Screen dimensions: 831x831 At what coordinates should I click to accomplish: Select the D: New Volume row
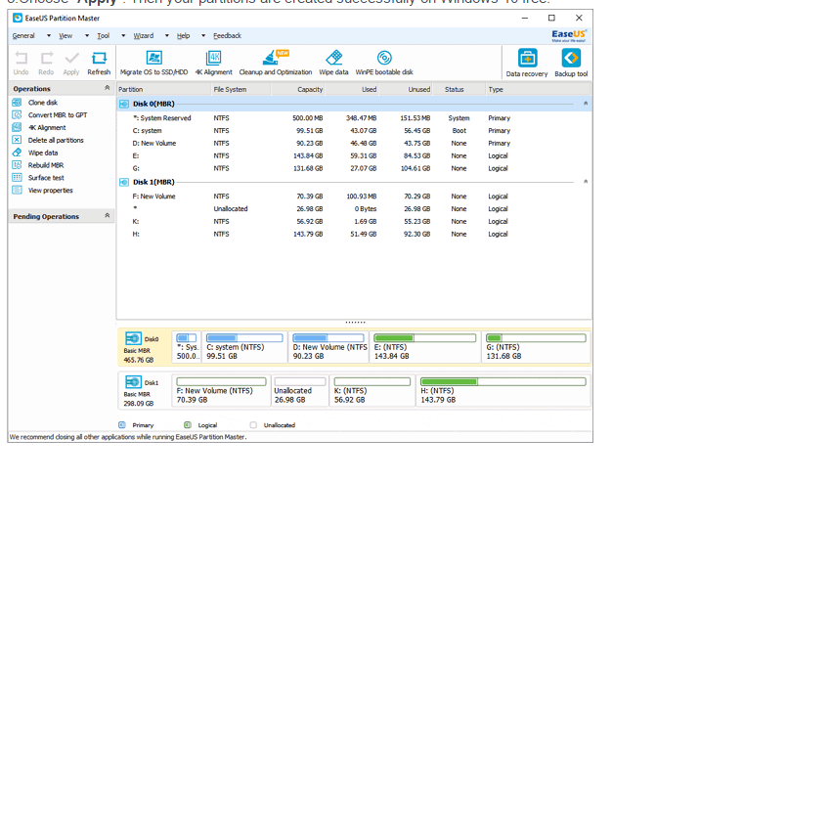(354, 144)
